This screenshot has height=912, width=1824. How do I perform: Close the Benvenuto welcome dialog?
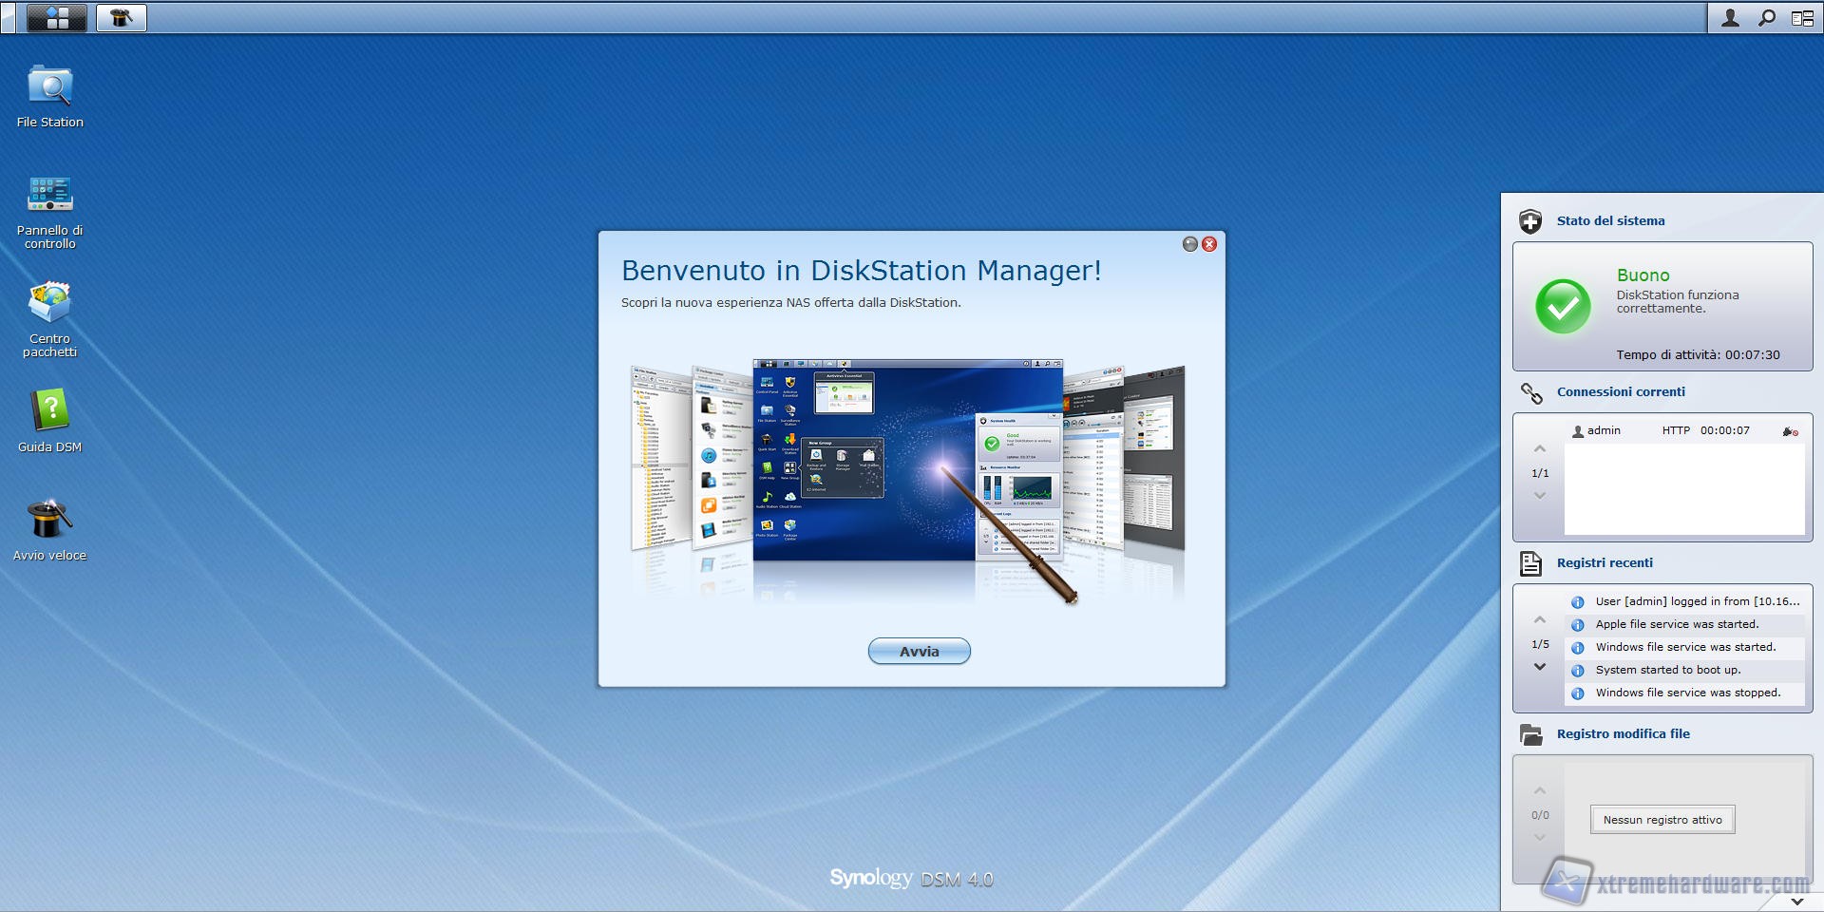tap(1209, 244)
